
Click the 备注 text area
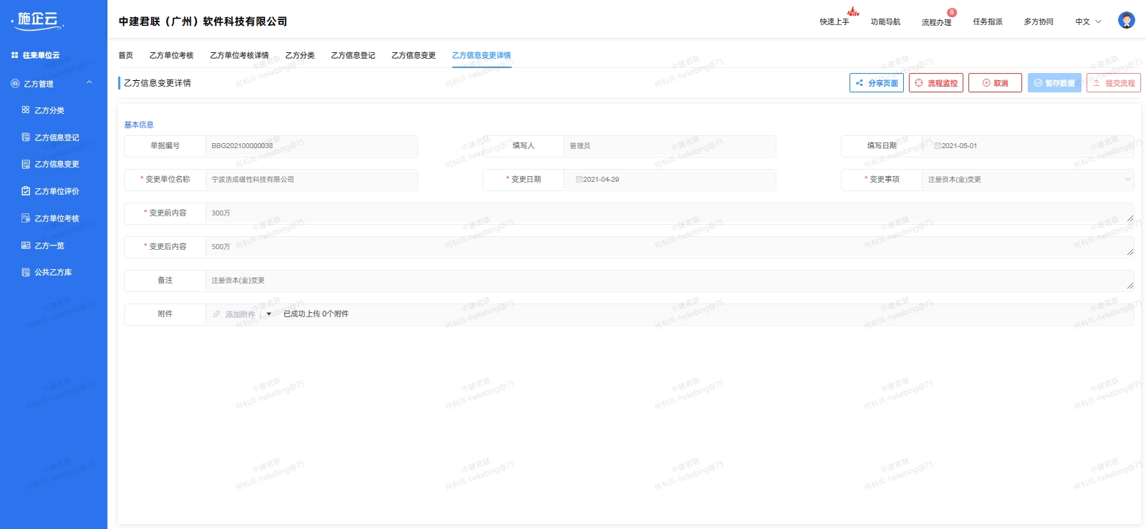670,281
